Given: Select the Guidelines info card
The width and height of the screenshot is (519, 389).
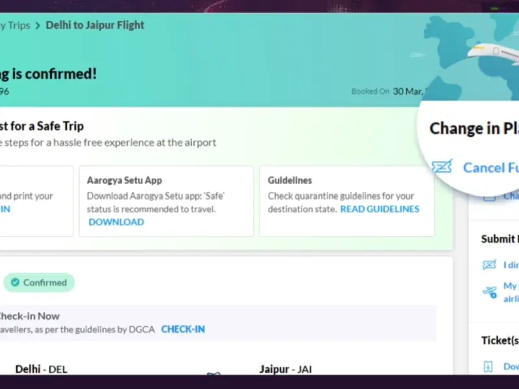Looking at the screenshot, I should (346, 201).
